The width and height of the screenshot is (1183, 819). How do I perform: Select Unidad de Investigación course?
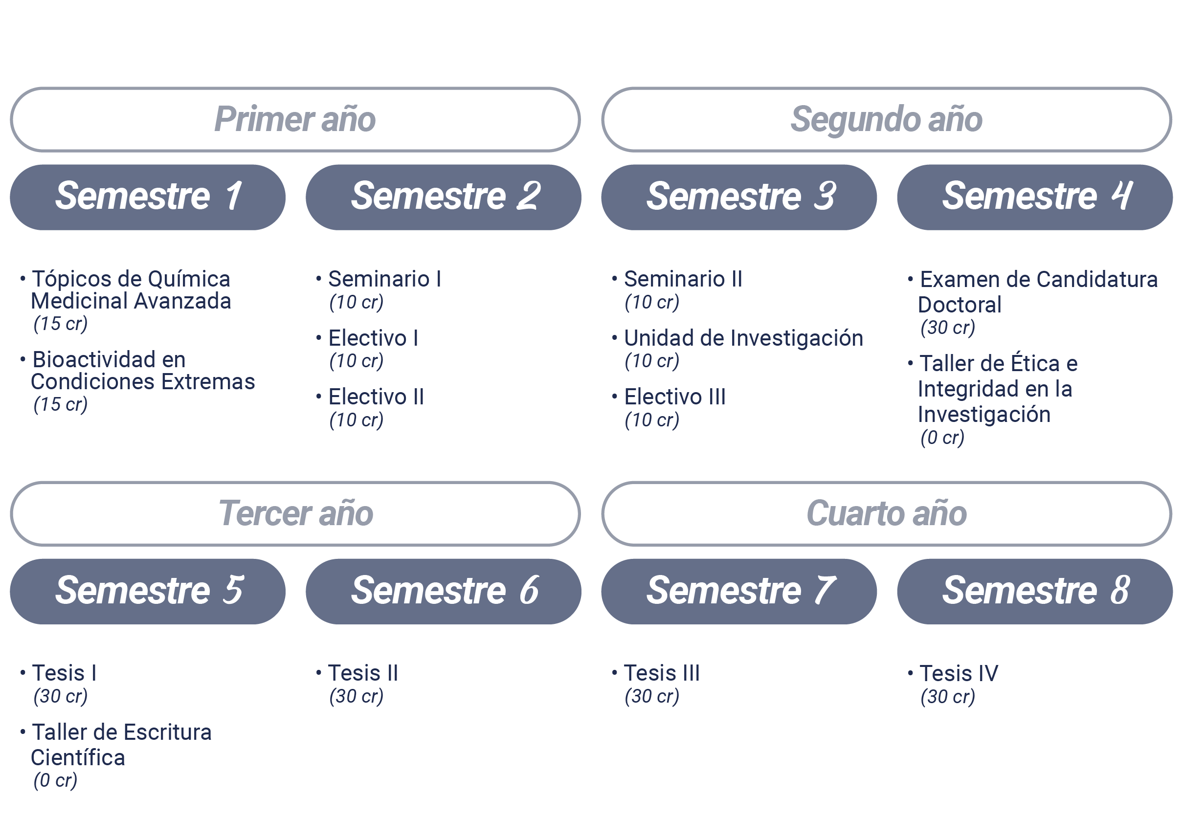click(743, 338)
